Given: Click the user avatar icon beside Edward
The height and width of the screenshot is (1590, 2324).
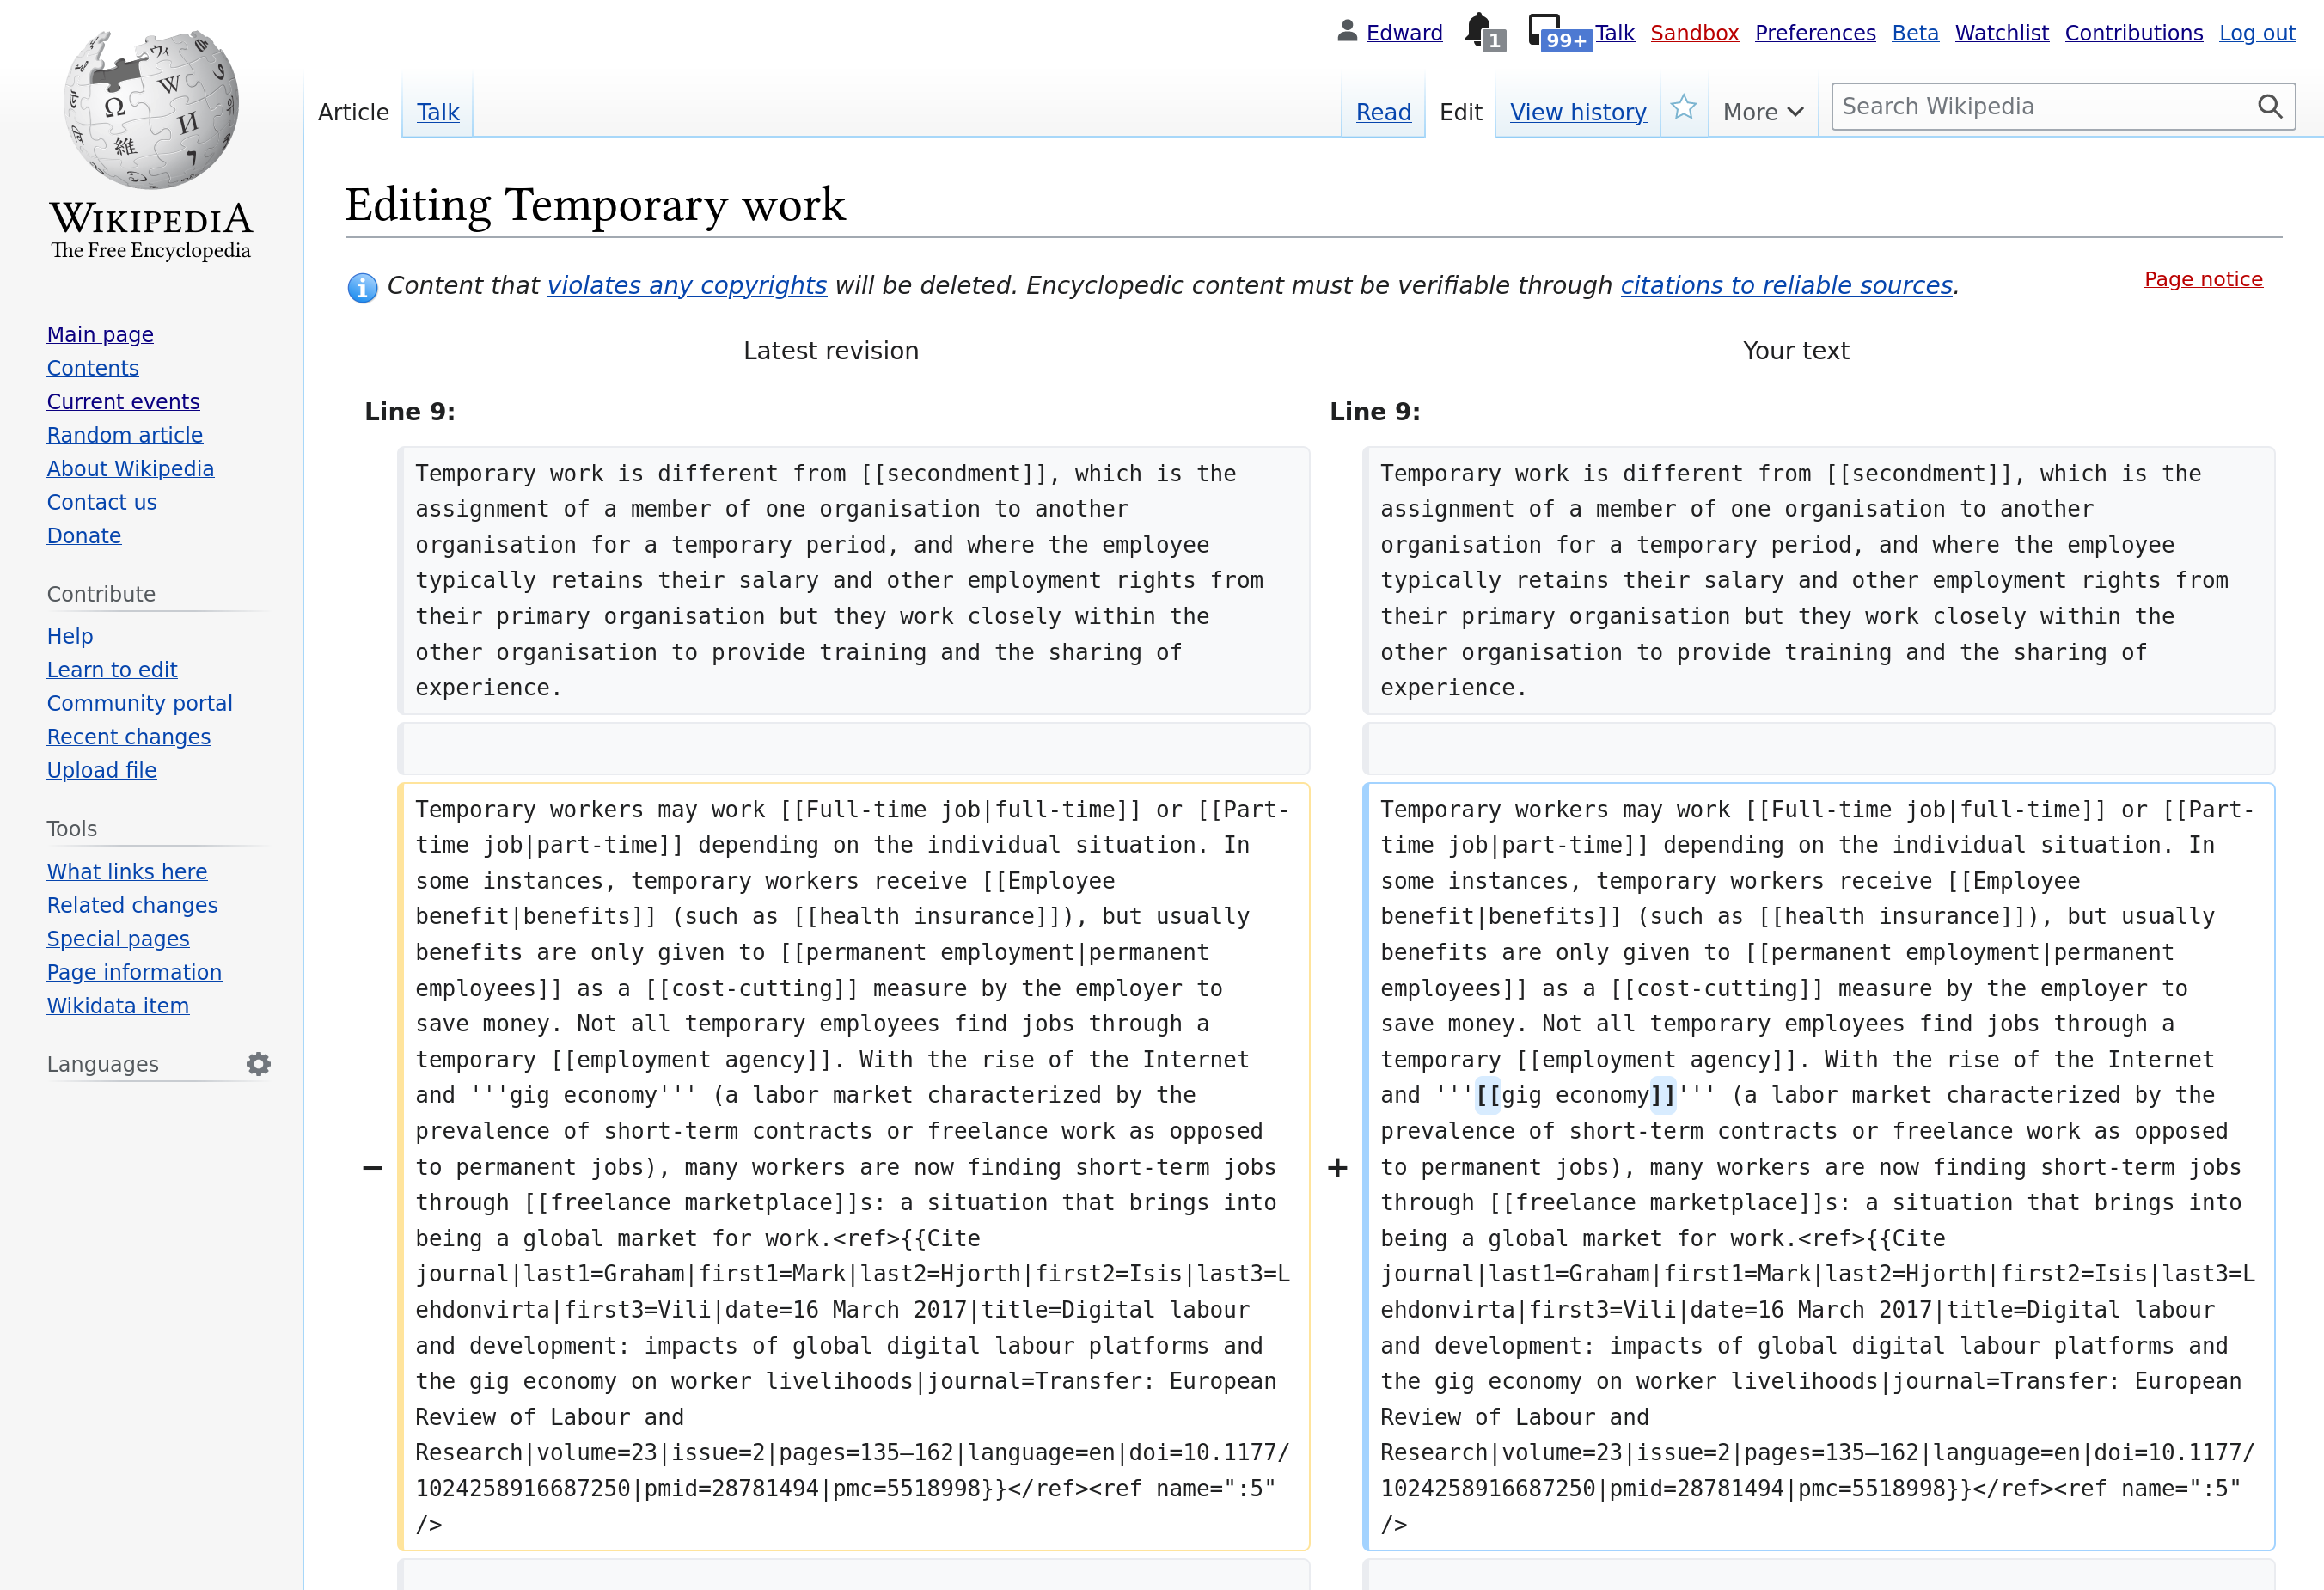Looking at the screenshot, I should pos(1347,32).
